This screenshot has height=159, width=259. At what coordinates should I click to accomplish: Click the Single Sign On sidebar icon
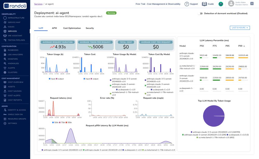4,114
